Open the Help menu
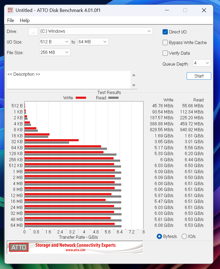 click(25, 20)
